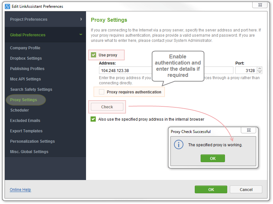Click the LinkAssistant app icon in title bar
Image resolution: width=273 pixels, height=204 pixels.
click(7, 6)
